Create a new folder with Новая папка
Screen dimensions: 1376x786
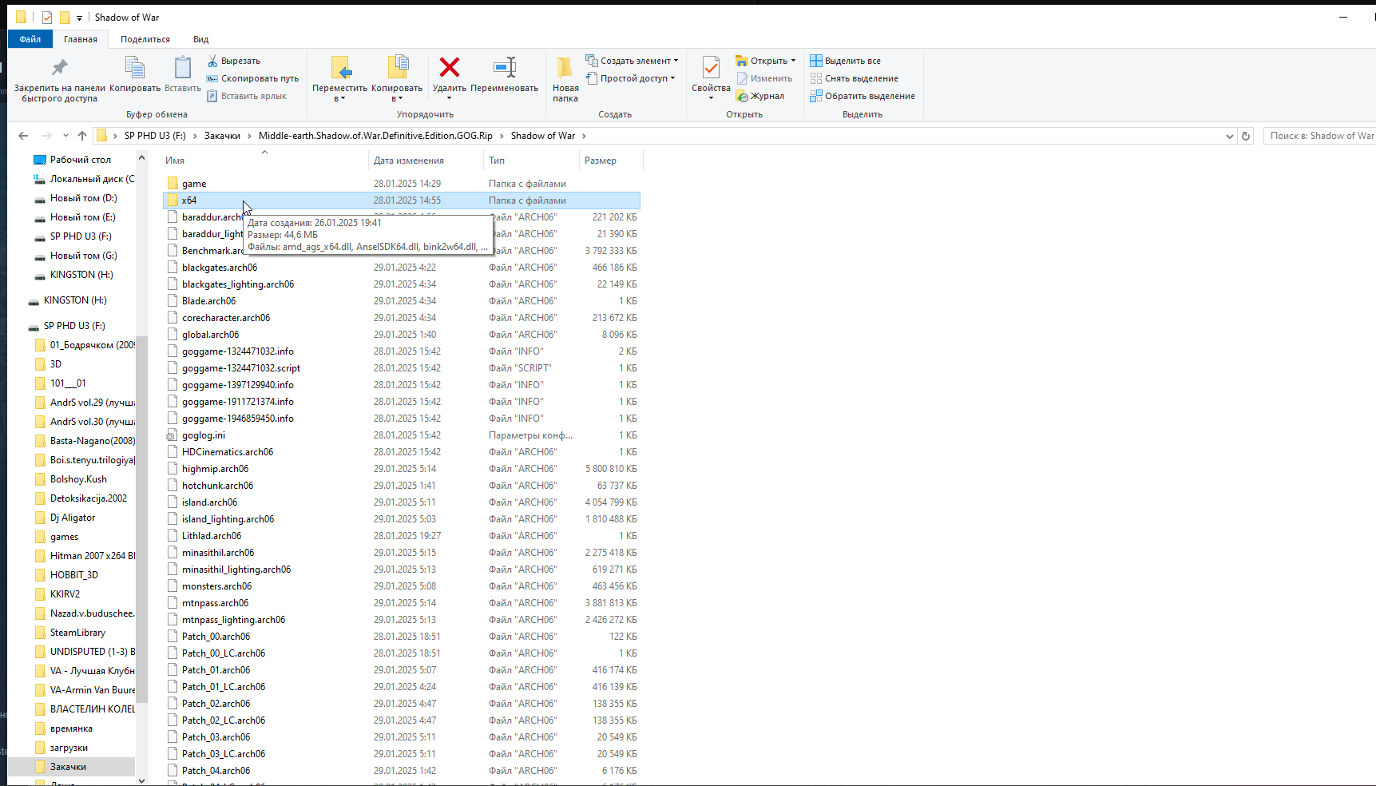(x=565, y=78)
